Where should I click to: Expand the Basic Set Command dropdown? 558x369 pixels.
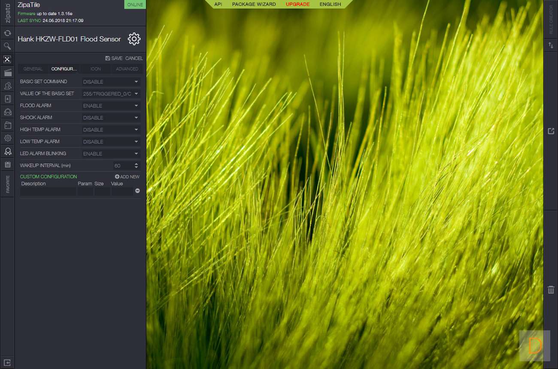(x=111, y=82)
